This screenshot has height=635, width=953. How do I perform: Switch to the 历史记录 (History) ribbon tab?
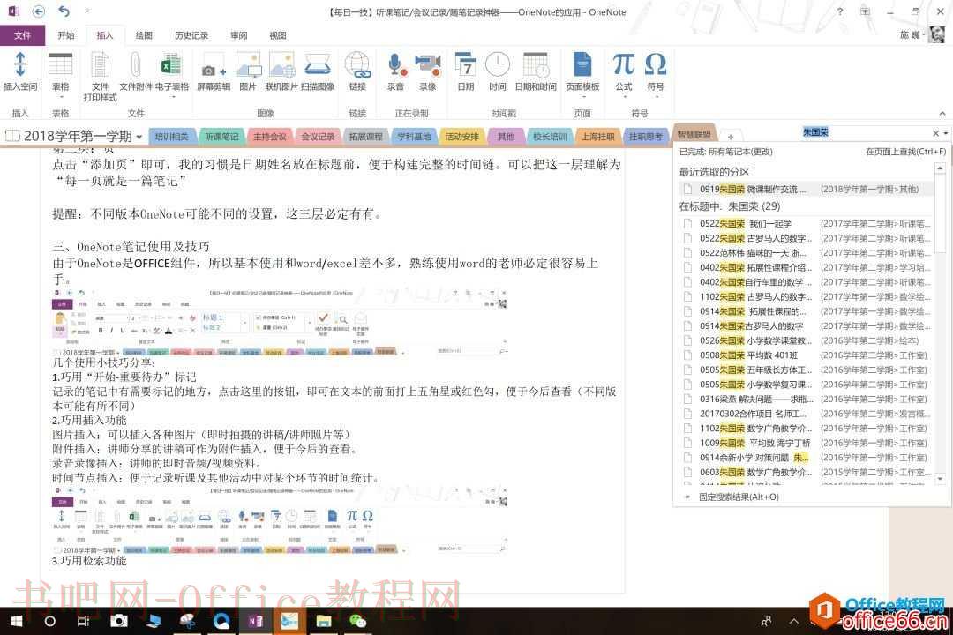click(191, 35)
